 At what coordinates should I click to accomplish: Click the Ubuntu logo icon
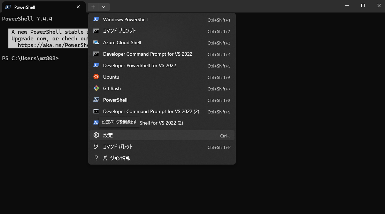96,77
